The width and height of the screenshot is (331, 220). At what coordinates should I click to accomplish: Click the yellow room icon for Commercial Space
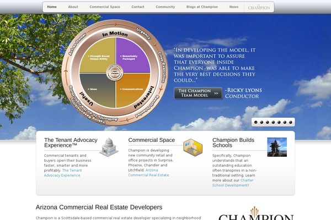pyautogui.click(x=193, y=147)
